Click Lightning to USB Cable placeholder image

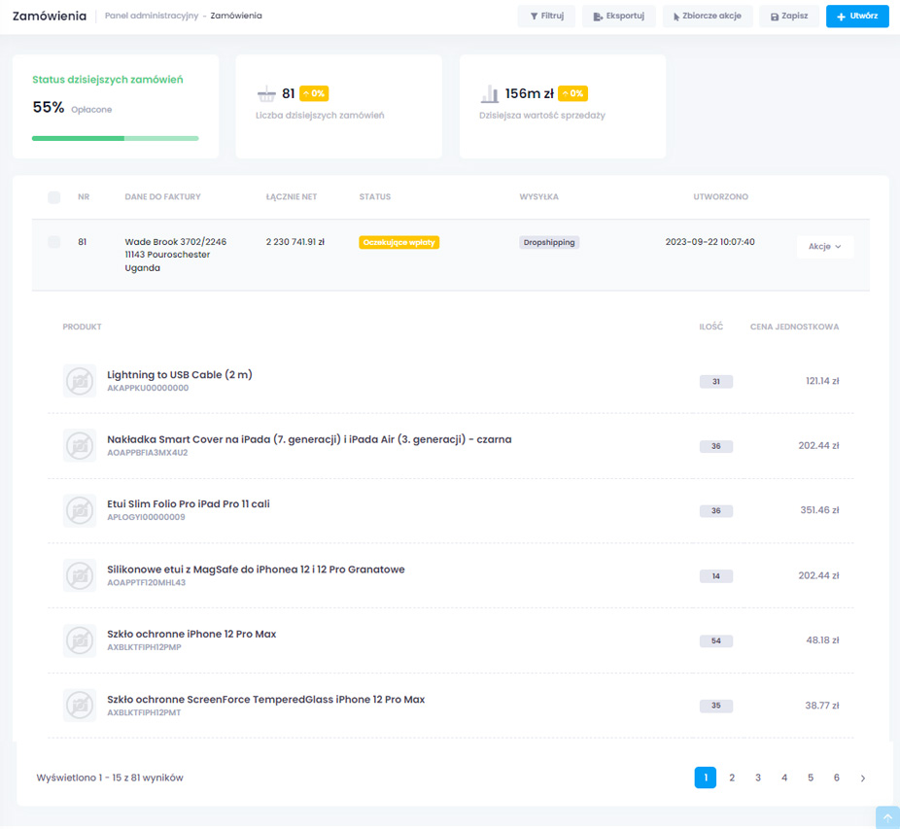tap(79, 381)
